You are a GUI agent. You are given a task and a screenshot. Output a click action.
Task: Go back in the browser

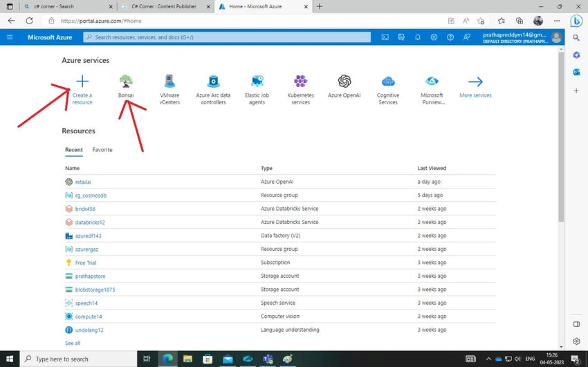(x=11, y=21)
